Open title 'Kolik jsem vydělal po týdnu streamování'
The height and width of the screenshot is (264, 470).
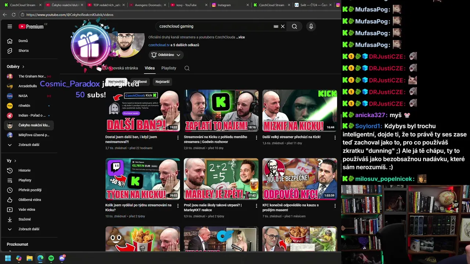click(x=138, y=208)
